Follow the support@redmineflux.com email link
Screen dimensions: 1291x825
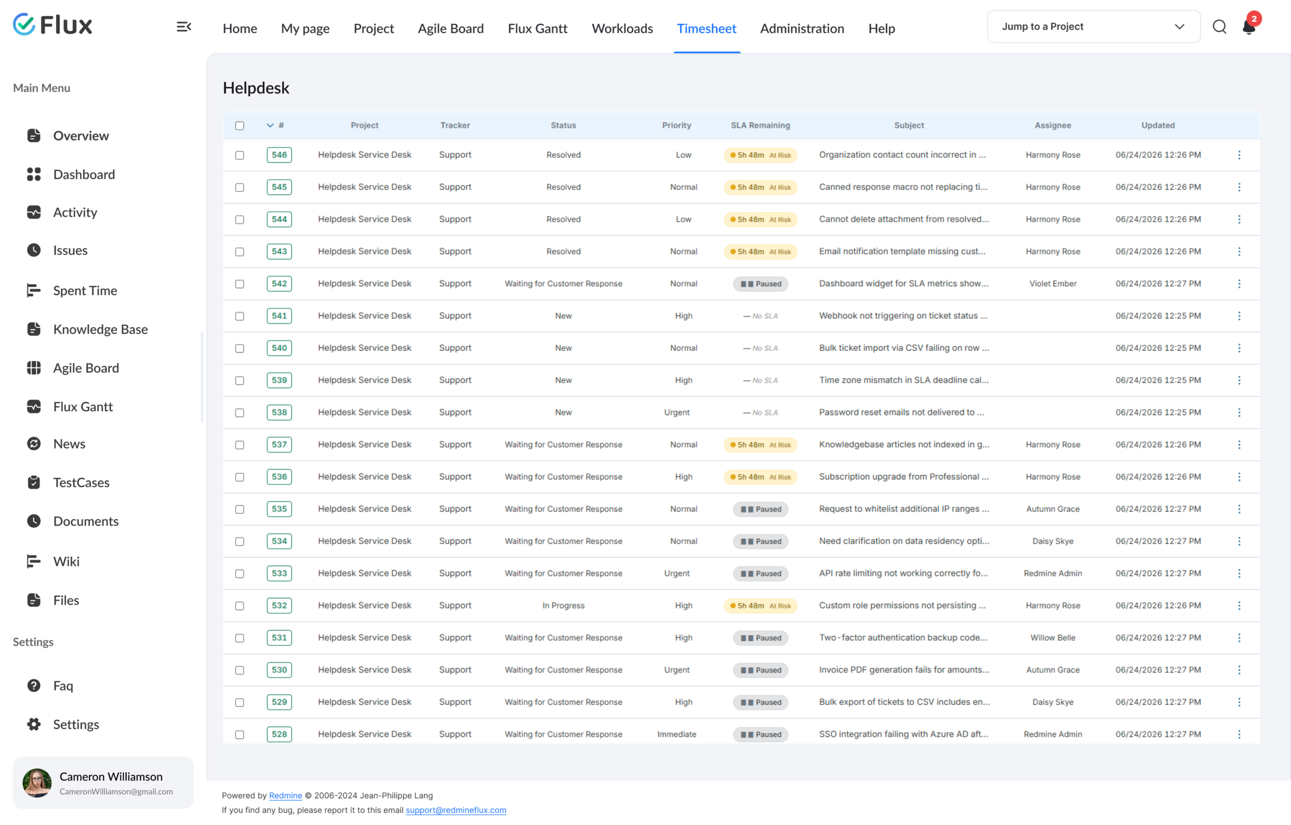pyautogui.click(x=456, y=810)
